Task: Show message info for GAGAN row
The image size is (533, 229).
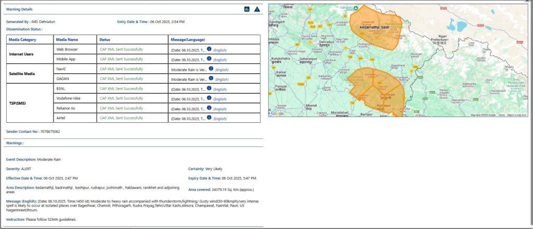Action: point(211,79)
